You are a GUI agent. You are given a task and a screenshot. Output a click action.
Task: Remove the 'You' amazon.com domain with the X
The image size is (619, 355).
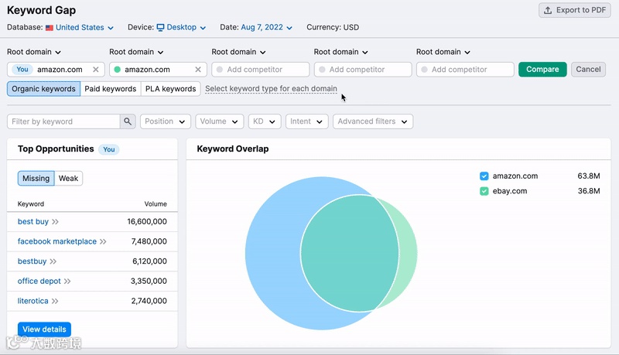(x=95, y=70)
